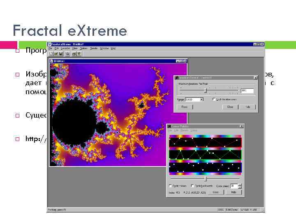Click left button in Iteration Control dialog
This screenshot has height=222, width=296.
[185, 107]
